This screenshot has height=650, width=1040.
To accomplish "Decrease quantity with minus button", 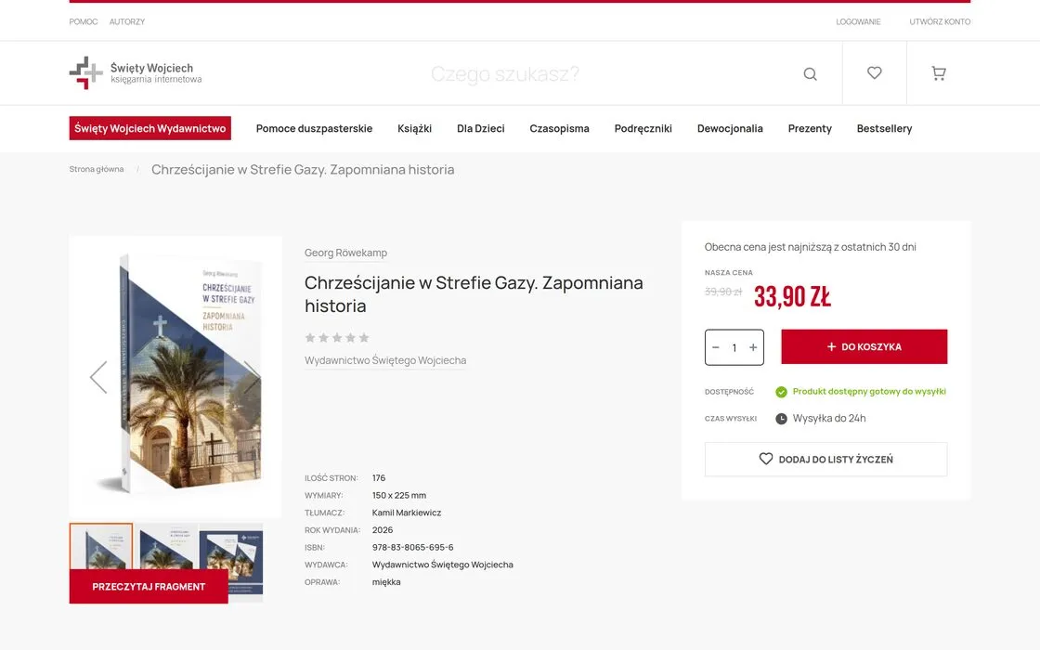I will pyautogui.click(x=716, y=347).
